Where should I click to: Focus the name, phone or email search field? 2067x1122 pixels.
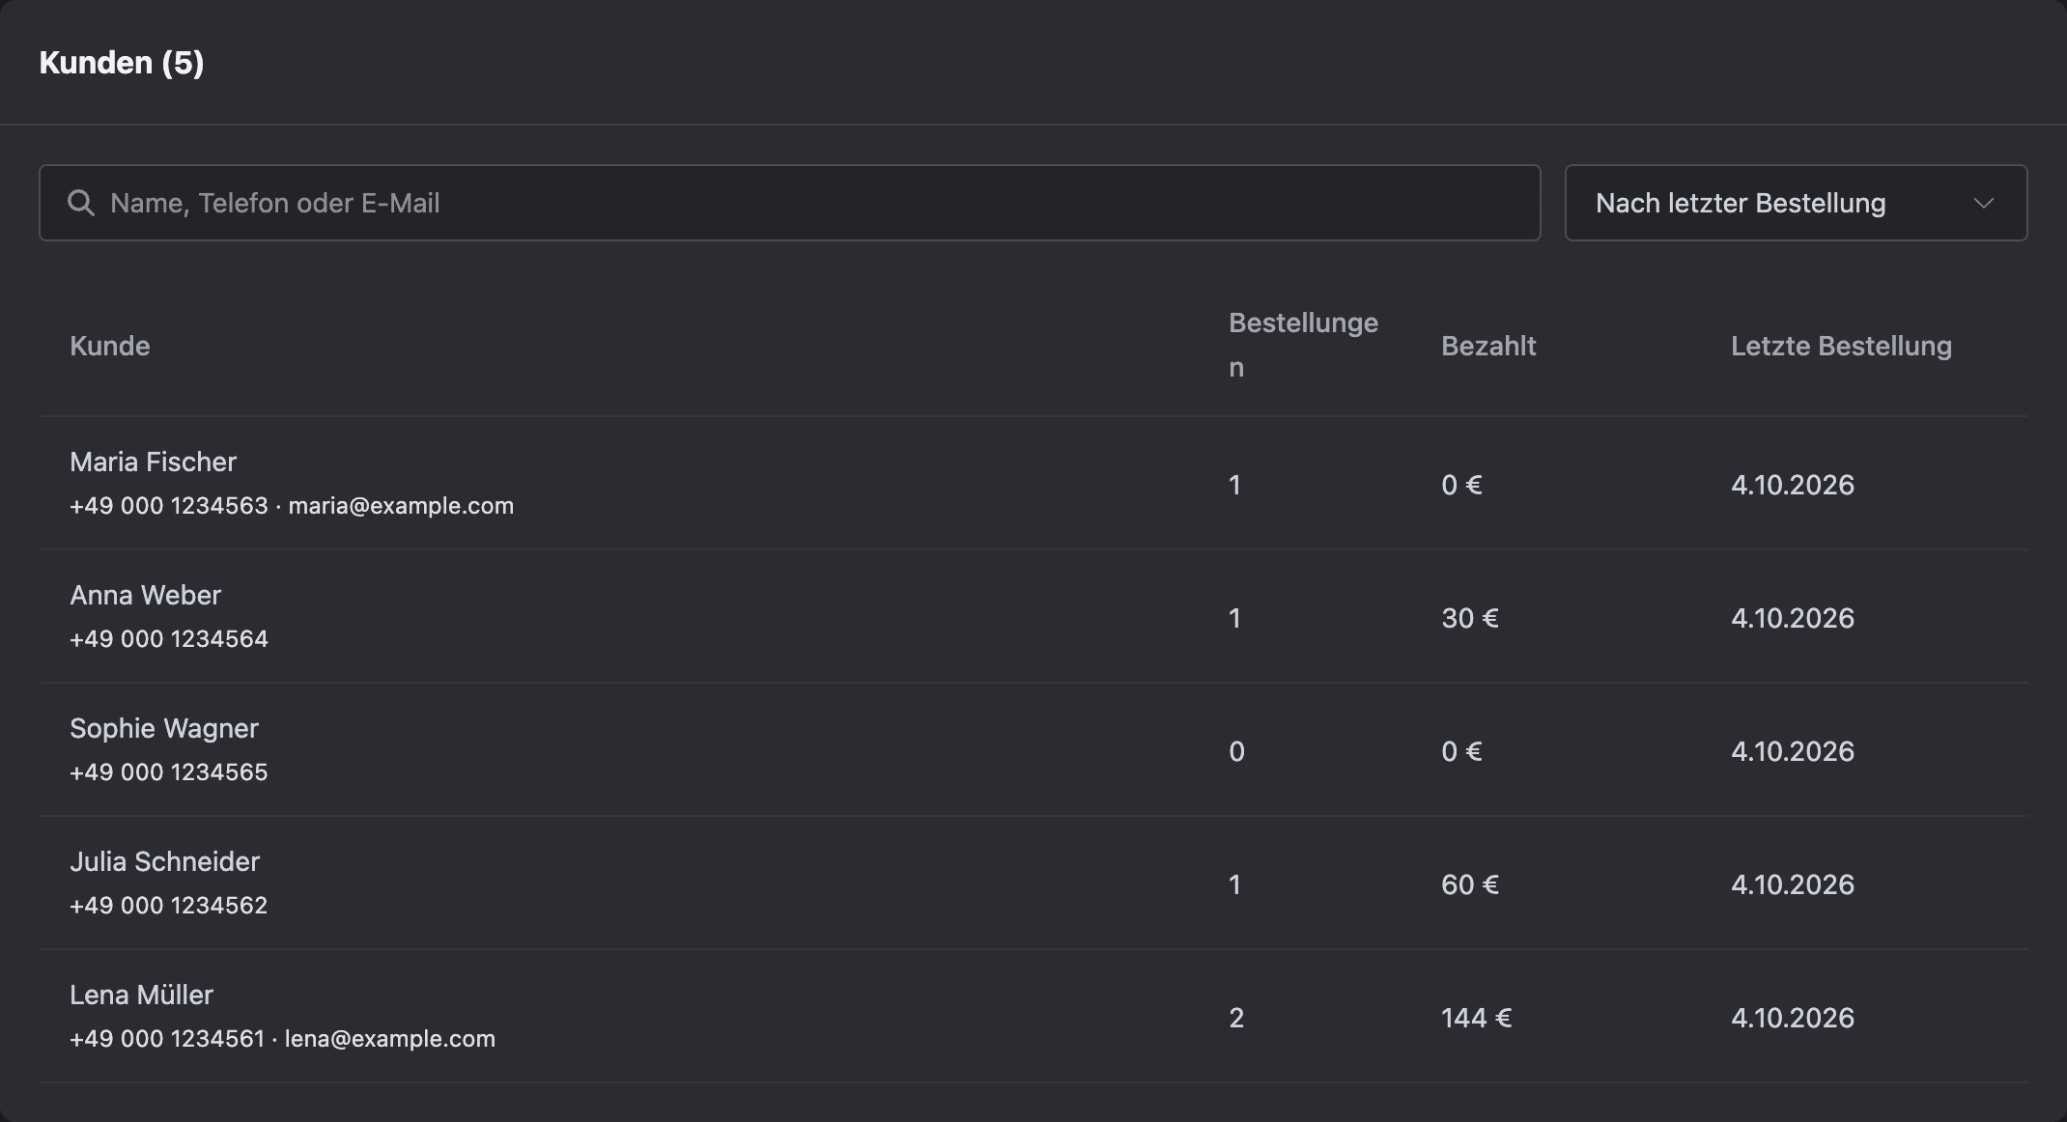[x=789, y=203]
